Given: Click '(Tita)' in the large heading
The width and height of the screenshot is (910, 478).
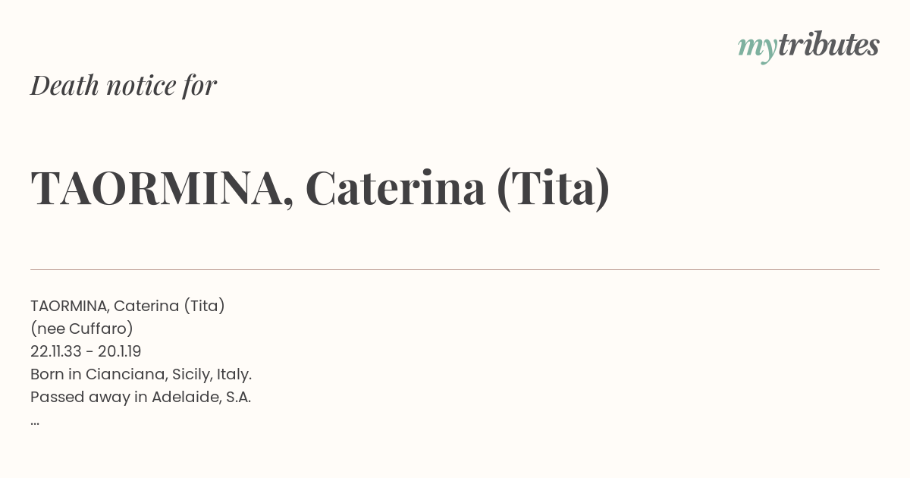Looking at the screenshot, I should [x=554, y=189].
